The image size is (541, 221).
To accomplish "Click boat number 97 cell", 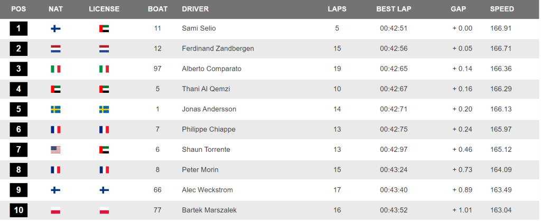I will click(157, 69).
